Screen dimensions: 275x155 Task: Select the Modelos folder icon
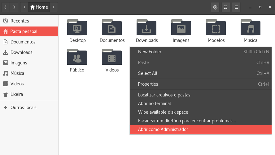coord(216,27)
